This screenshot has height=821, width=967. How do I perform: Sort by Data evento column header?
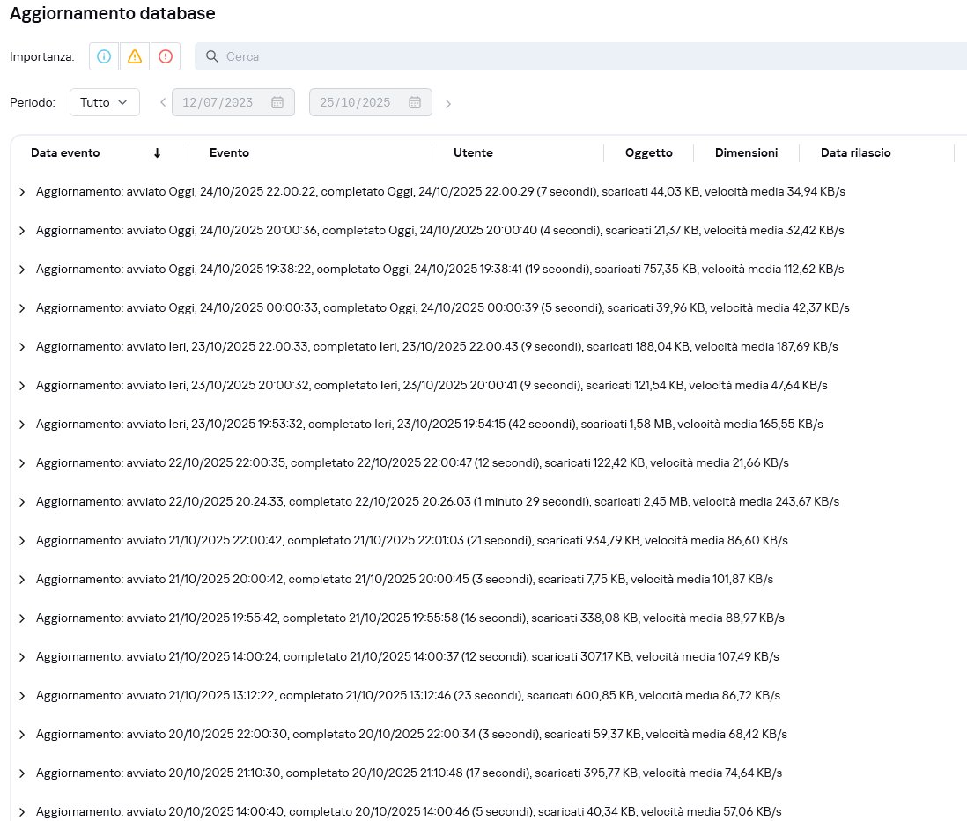pyautogui.click(x=65, y=152)
